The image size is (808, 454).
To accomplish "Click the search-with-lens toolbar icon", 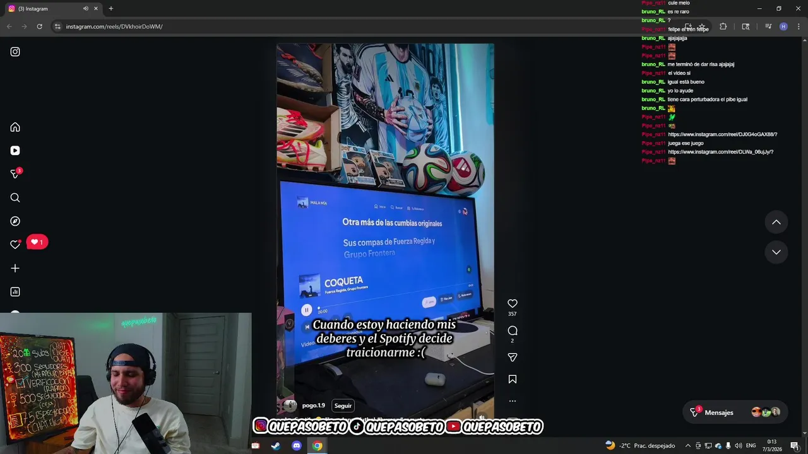I will pyautogui.click(x=746, y=26).
